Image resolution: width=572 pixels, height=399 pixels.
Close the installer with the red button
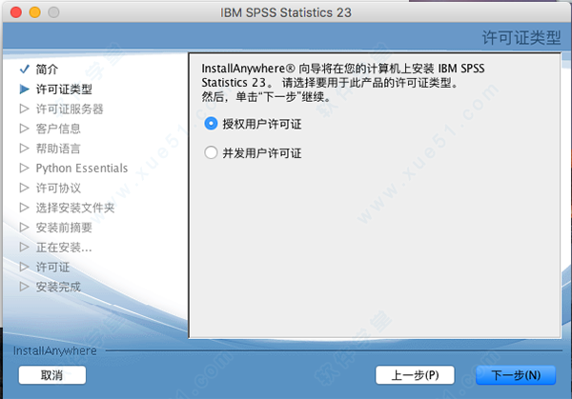16,12
